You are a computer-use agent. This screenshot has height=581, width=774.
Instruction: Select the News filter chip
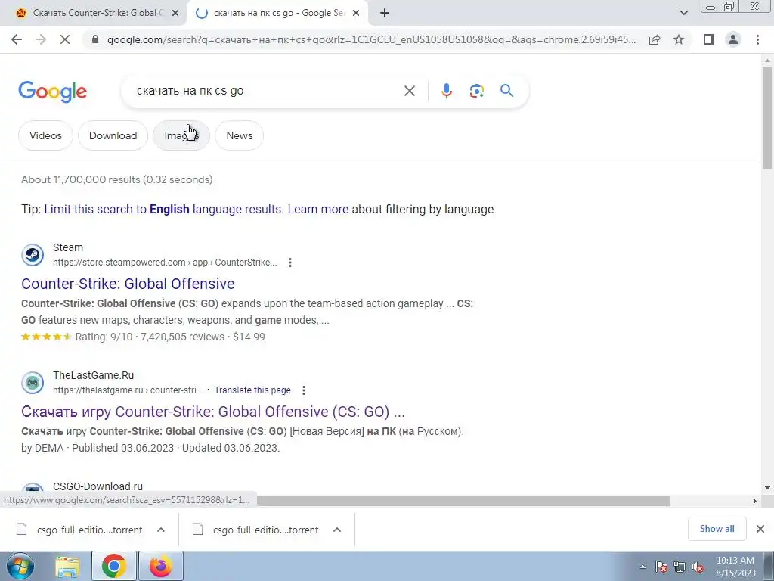coord(240,135)
